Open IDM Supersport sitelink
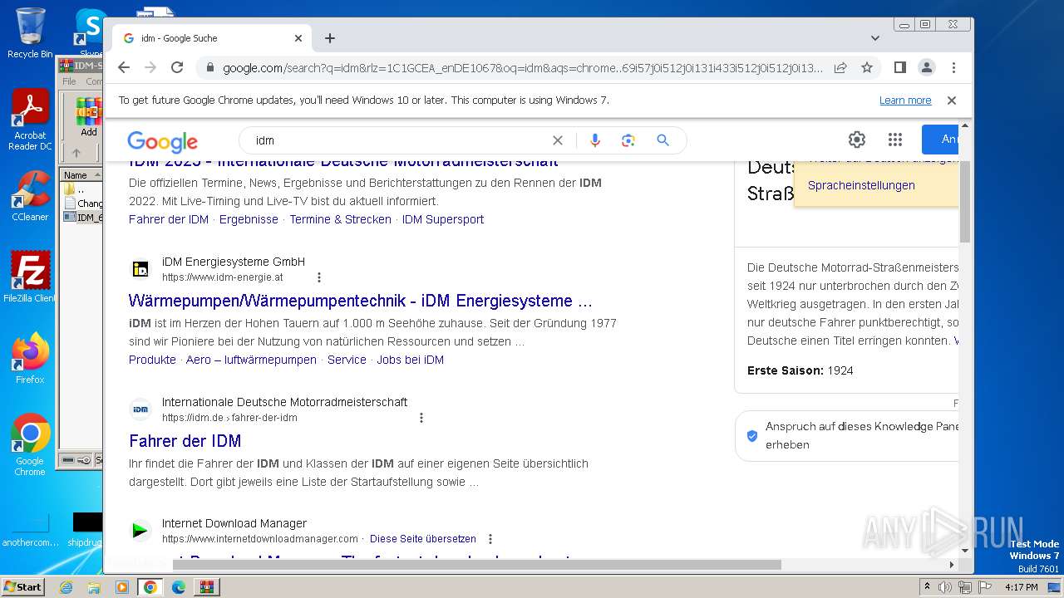The width and height of the screenshot is (1064, 598). [x=443, y=219]
